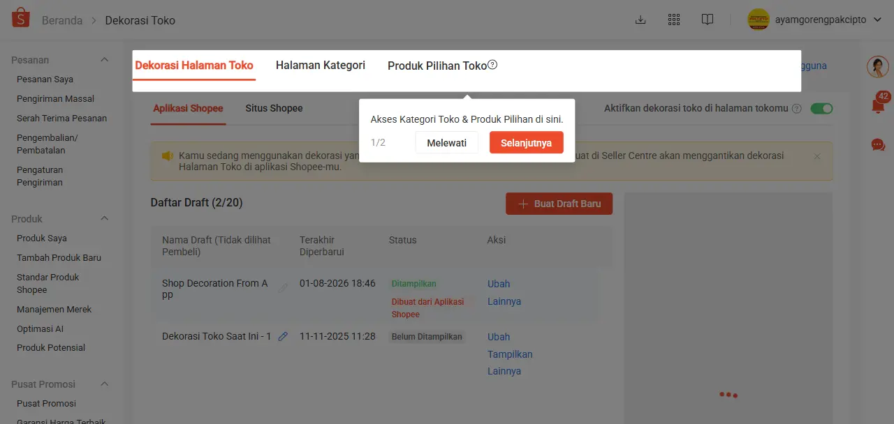The width and height of the screenshot is (894, 424).
Task: Click date 11-11-2025 11:28
Action: 337,336
